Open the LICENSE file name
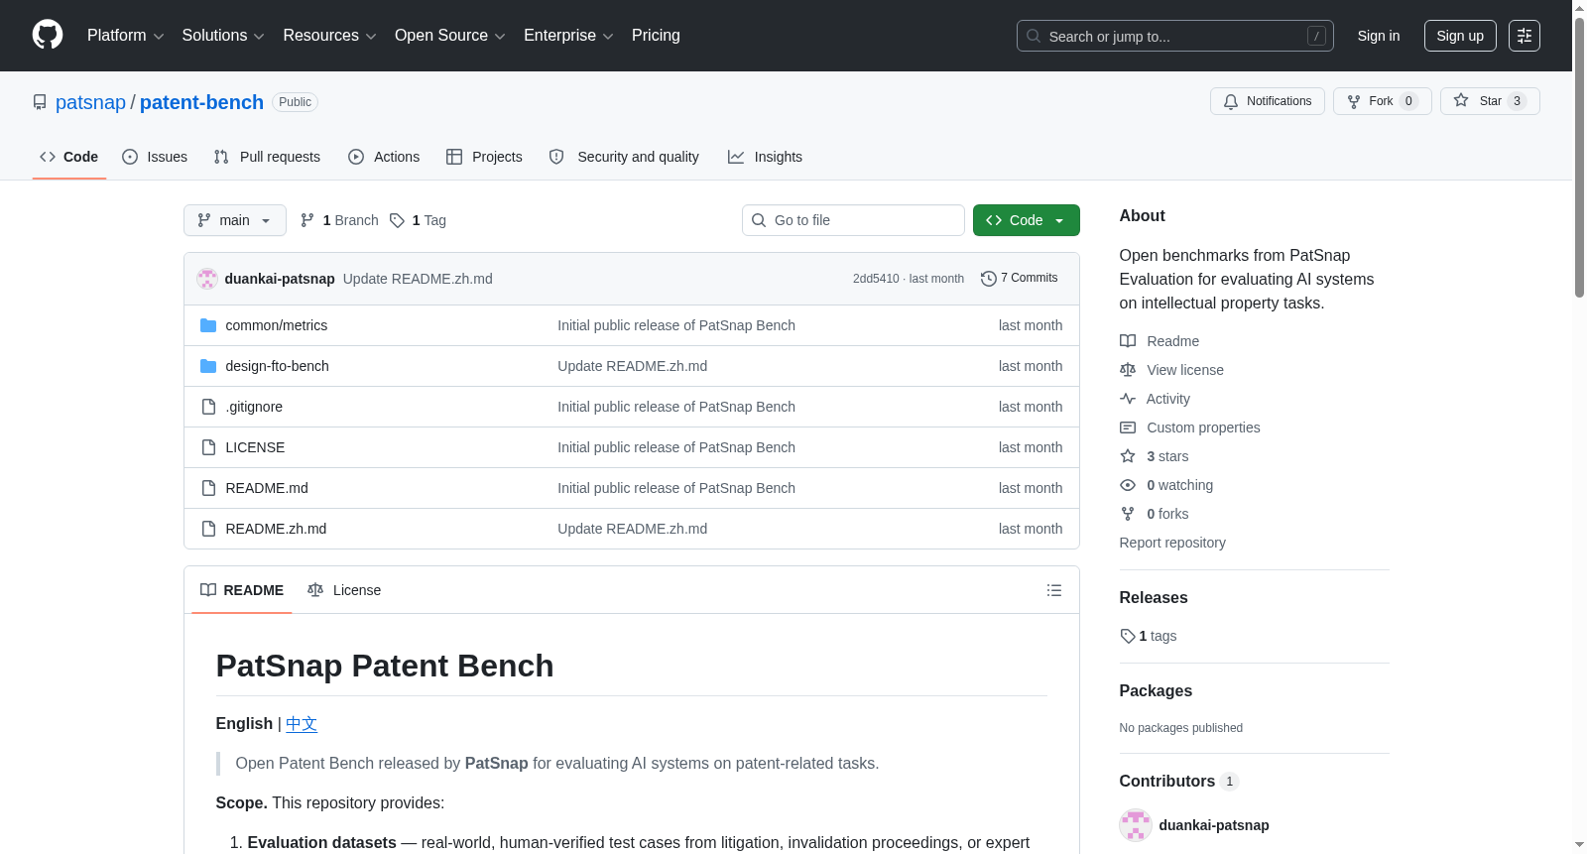The width and height of the screenshot is (1587, 854). coord(255,447)
